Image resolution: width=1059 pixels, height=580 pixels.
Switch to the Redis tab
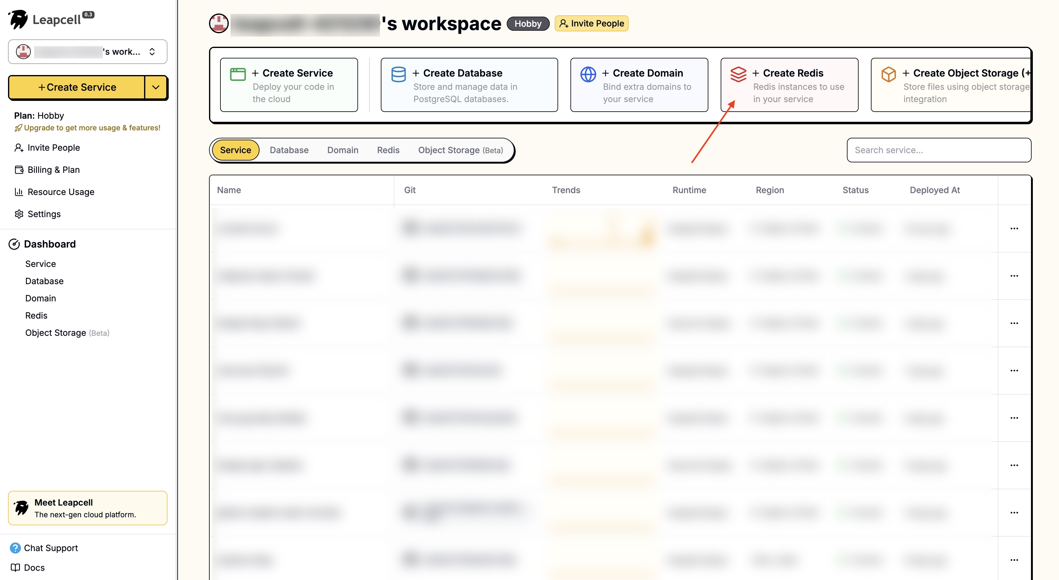[388, 150]
